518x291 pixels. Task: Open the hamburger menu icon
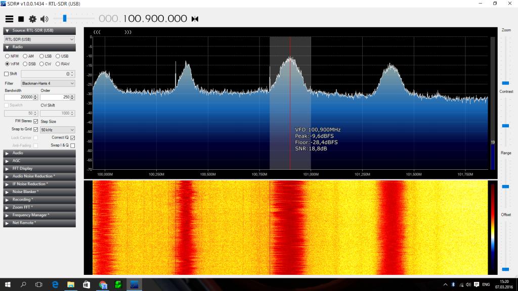(9, 19)
